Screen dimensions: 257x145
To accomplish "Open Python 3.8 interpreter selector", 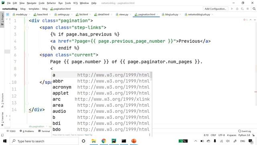I will (x=244, y=135).
